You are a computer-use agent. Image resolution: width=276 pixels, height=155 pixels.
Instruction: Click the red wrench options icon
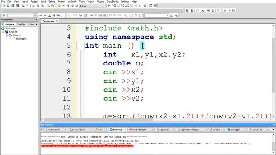click(176, 15)
